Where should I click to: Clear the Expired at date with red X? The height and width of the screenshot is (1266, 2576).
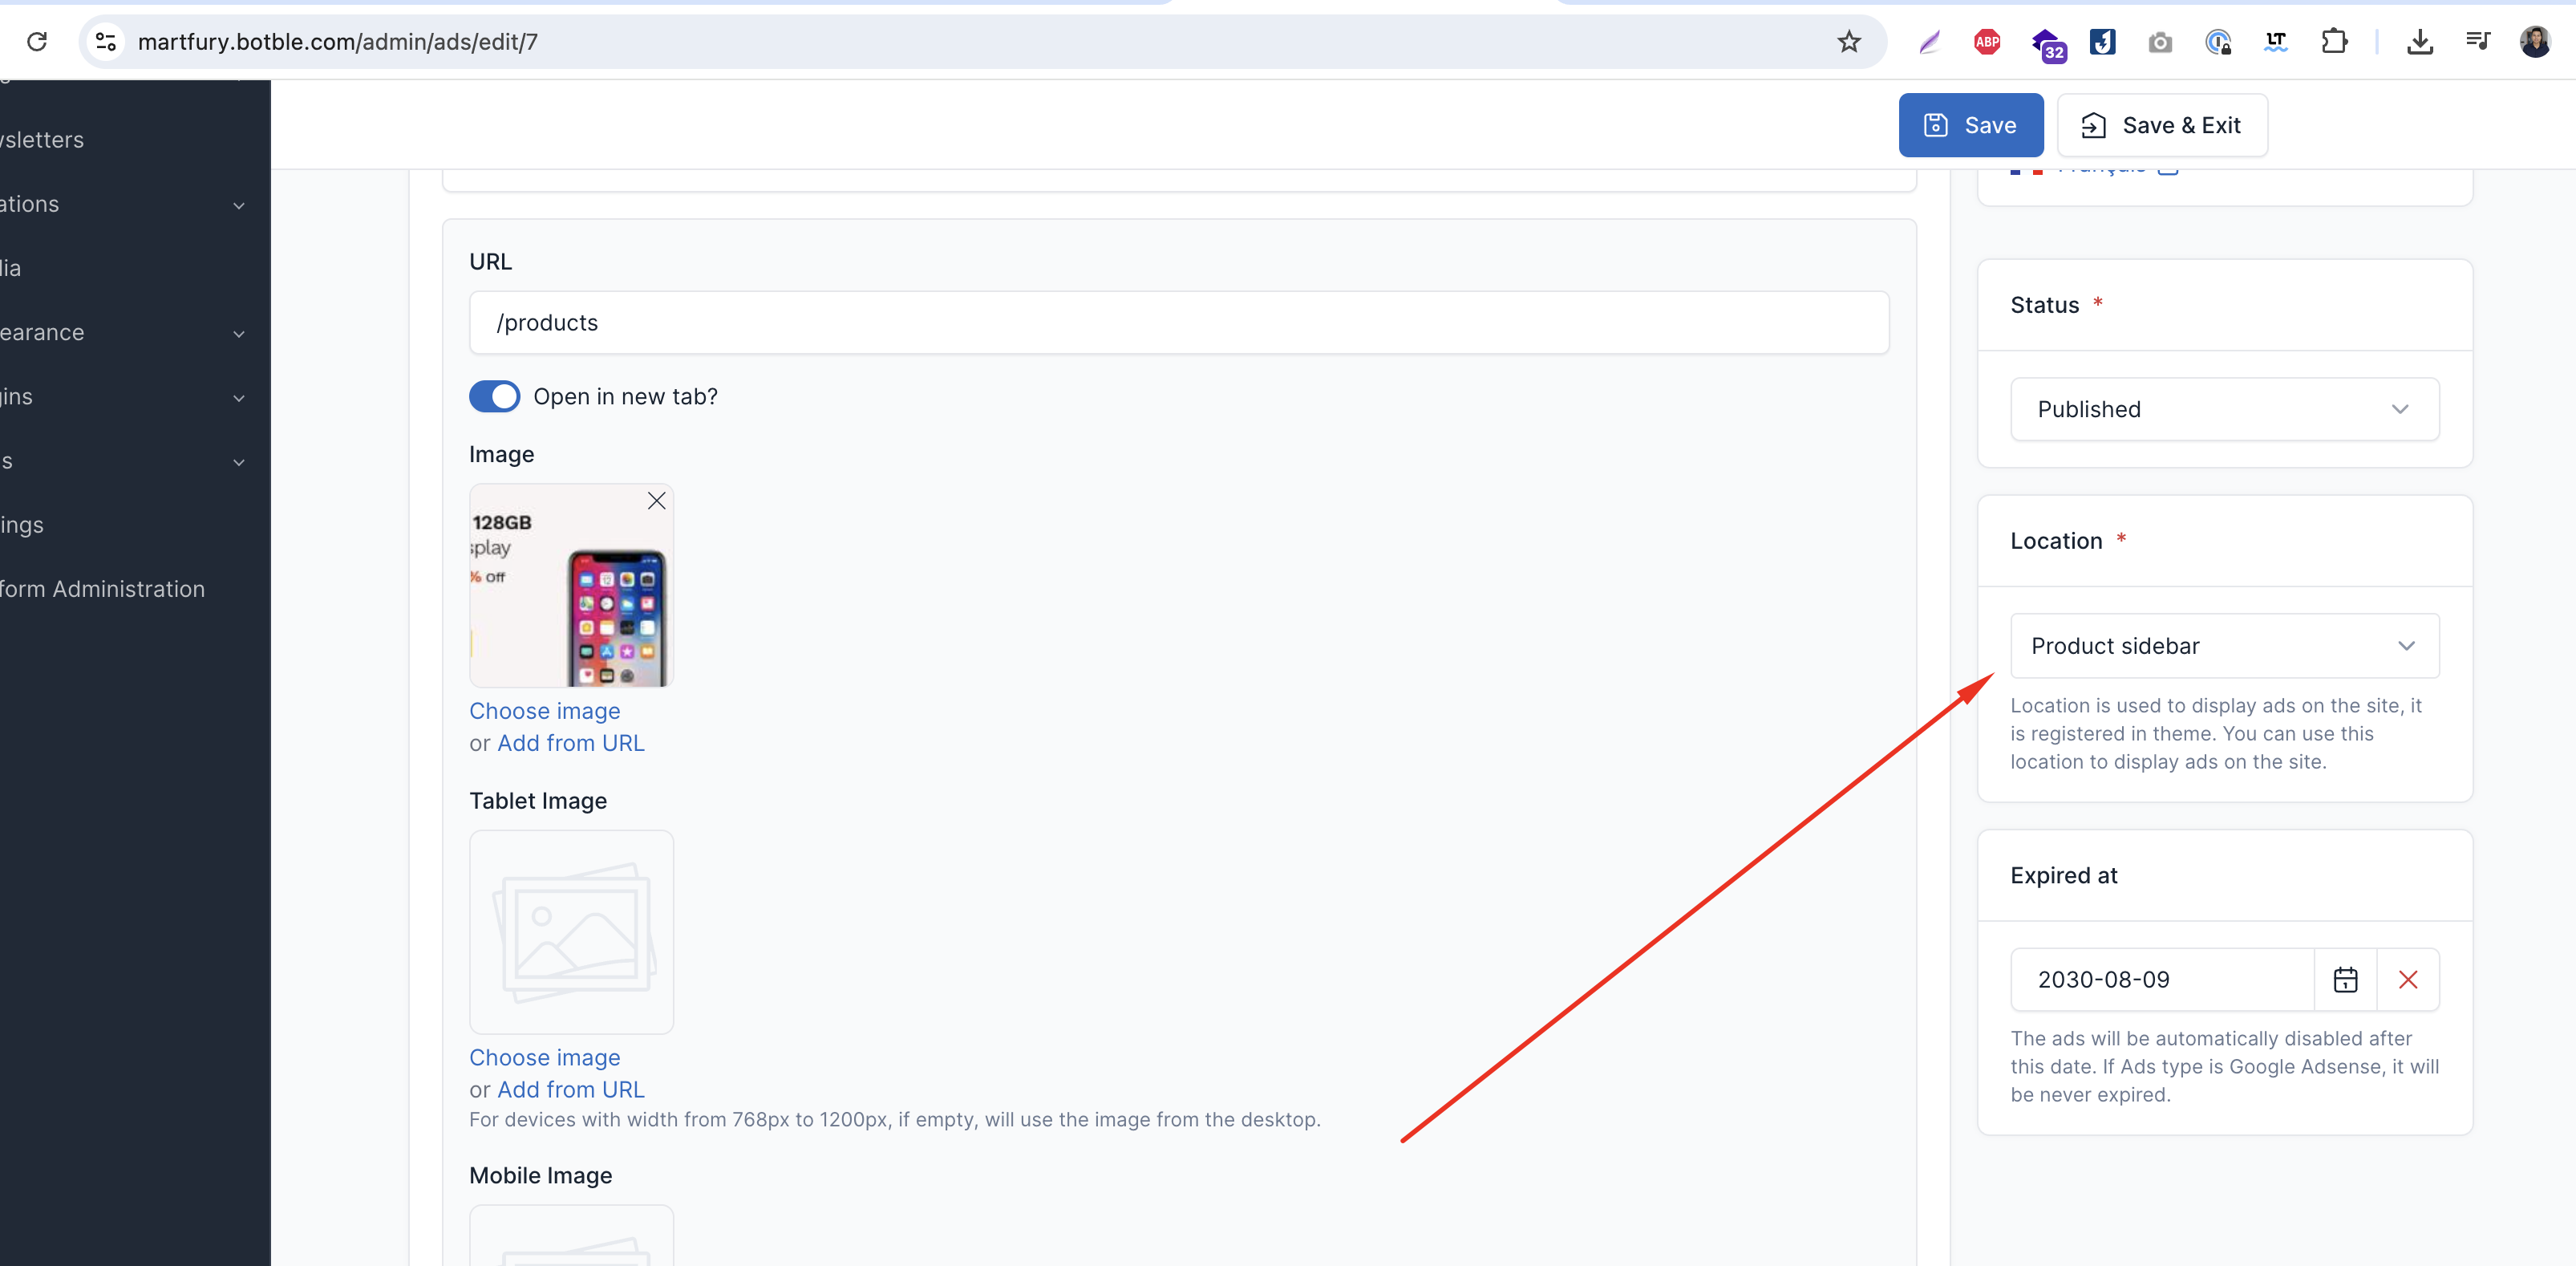click(2408, 979)
